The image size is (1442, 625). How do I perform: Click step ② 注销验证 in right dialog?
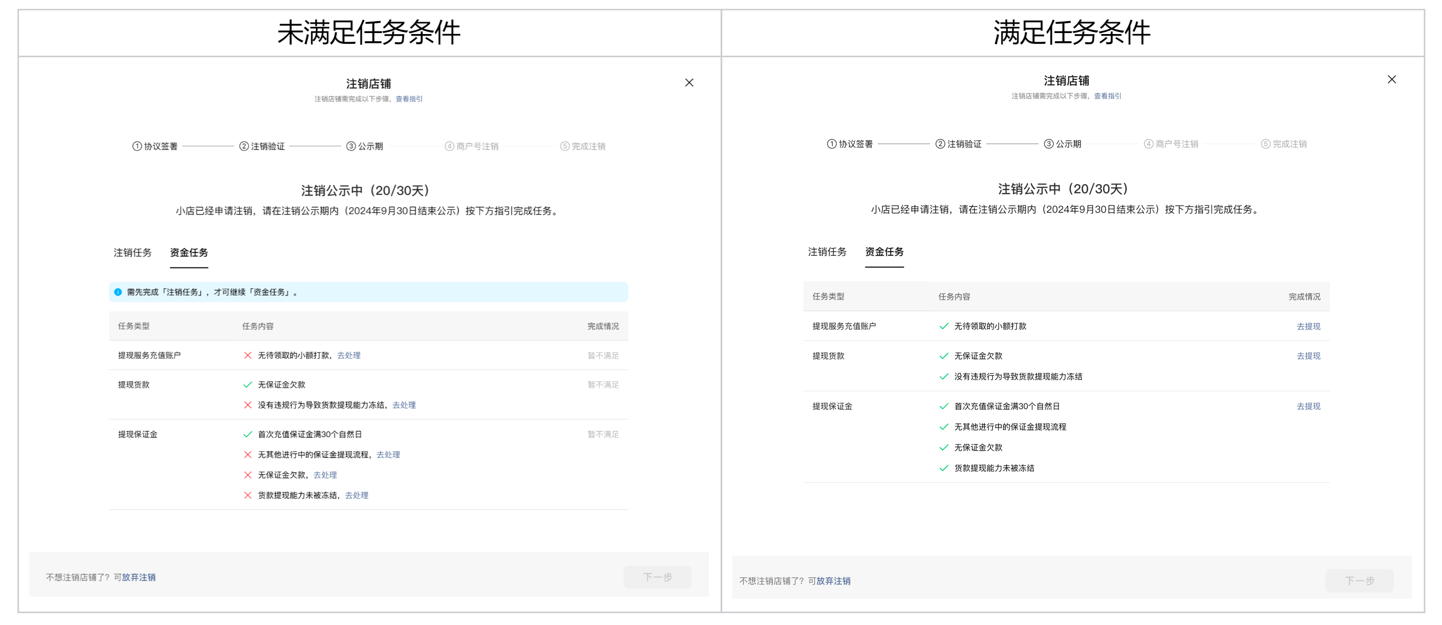959,144
